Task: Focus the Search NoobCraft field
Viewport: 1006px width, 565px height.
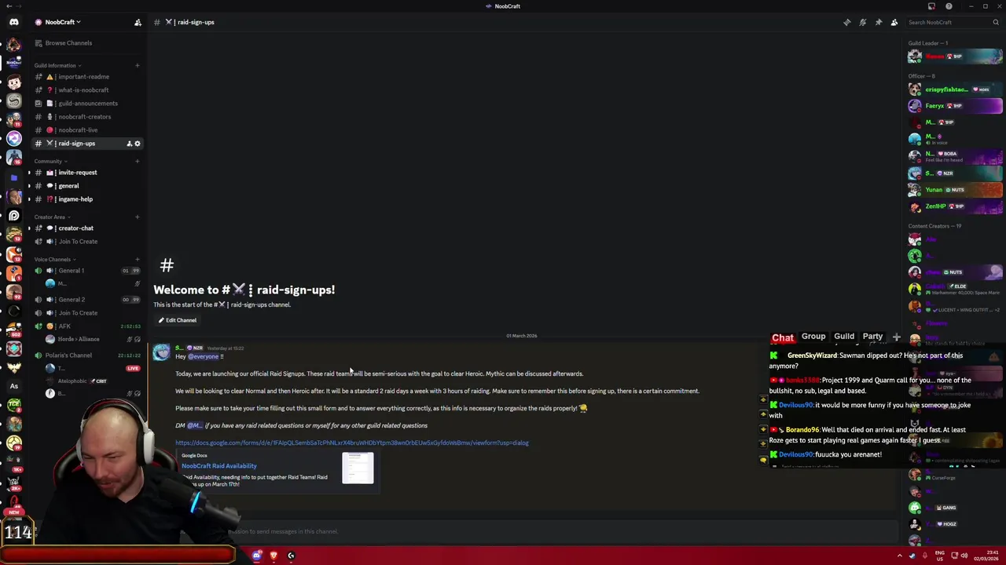Action: [x=953, y=22]
